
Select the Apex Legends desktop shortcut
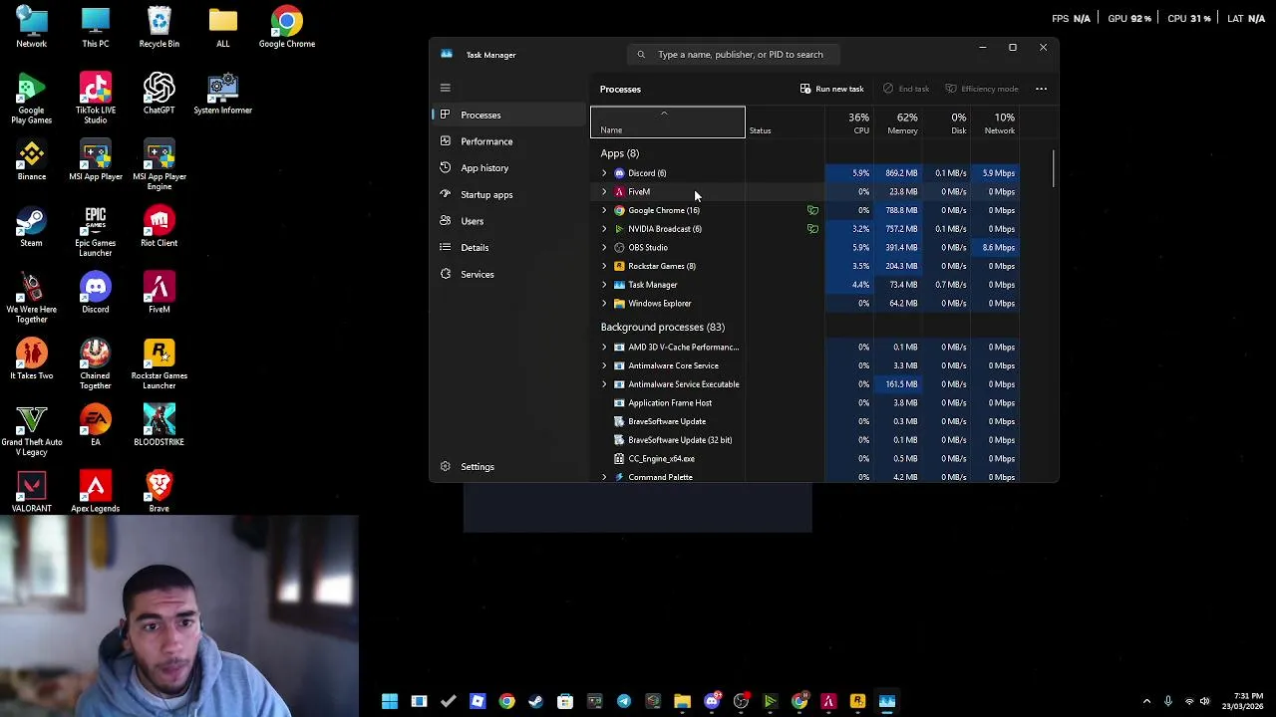coord(96,492)
